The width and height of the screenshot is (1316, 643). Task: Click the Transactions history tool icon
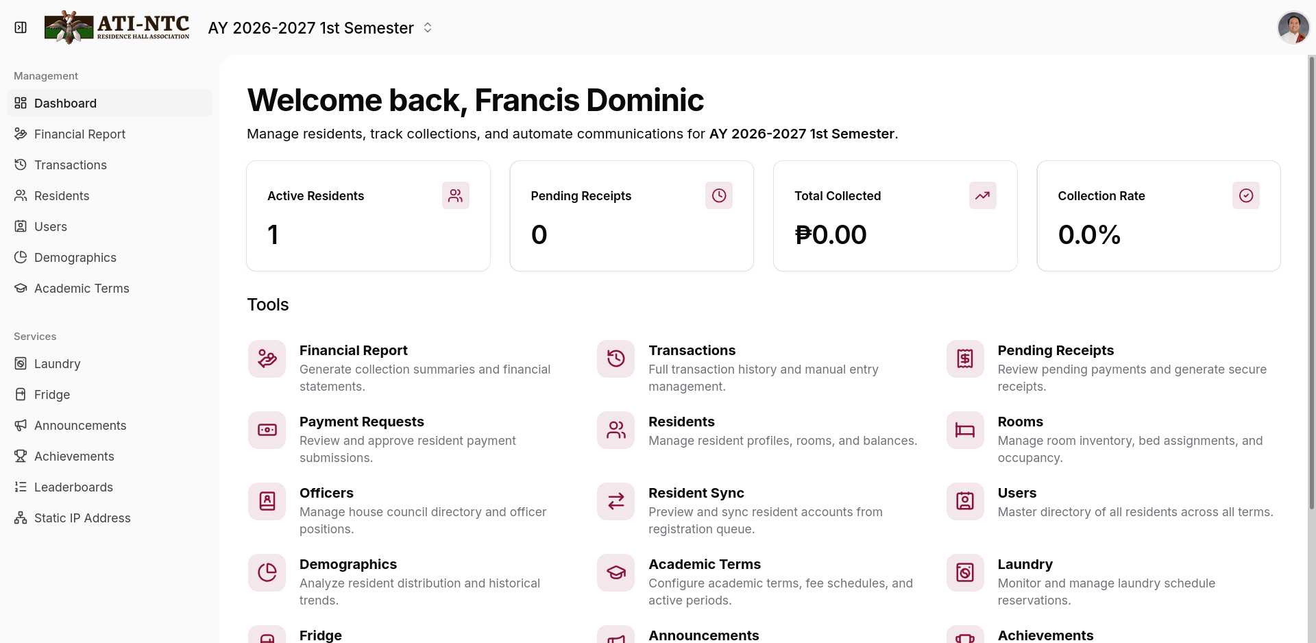click(x=616, y=359)
